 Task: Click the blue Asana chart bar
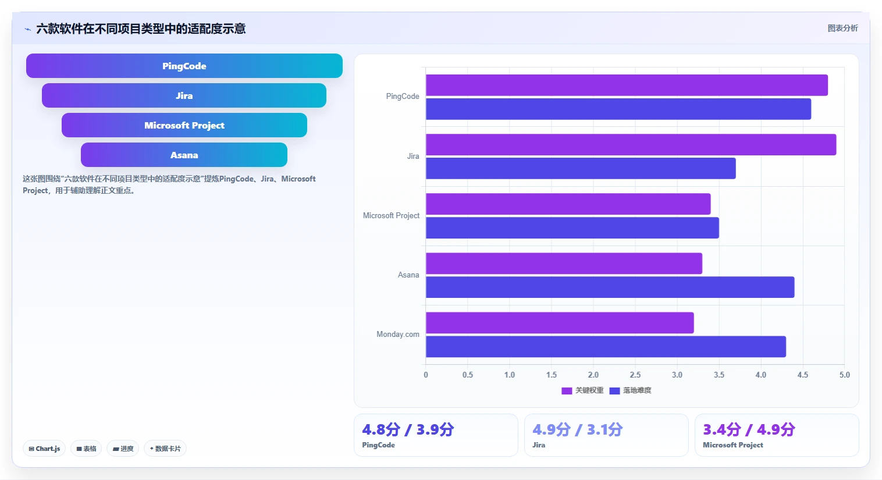[x=610, y=287]
